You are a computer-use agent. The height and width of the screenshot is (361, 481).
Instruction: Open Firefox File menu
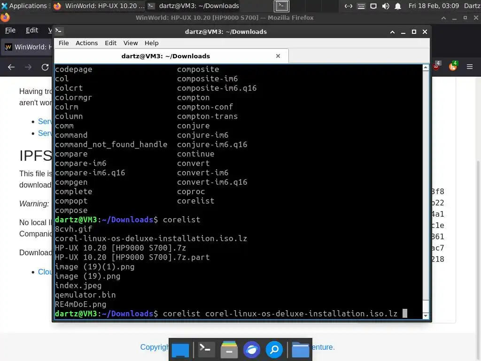10,30
